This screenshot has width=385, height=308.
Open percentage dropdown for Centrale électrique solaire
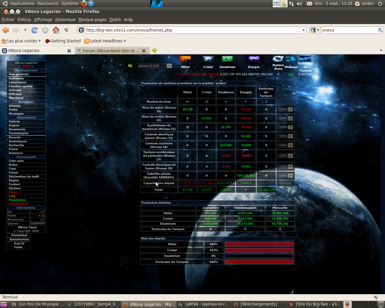coord(285,136)
